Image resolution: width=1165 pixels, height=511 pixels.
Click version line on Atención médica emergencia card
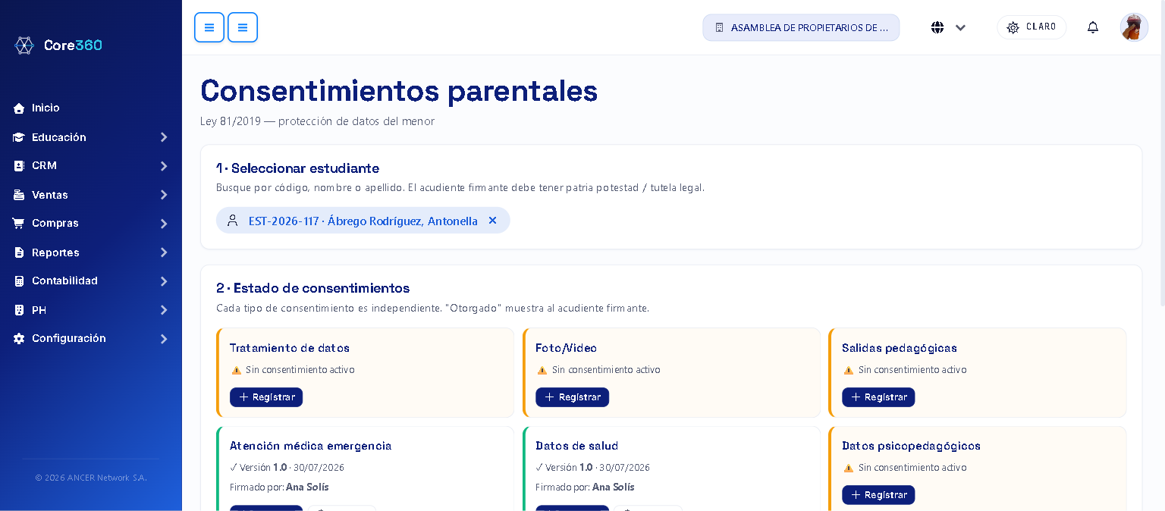point(287,468)
